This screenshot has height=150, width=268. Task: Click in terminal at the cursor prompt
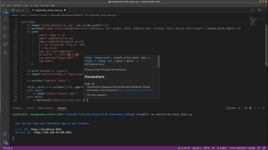13,138
